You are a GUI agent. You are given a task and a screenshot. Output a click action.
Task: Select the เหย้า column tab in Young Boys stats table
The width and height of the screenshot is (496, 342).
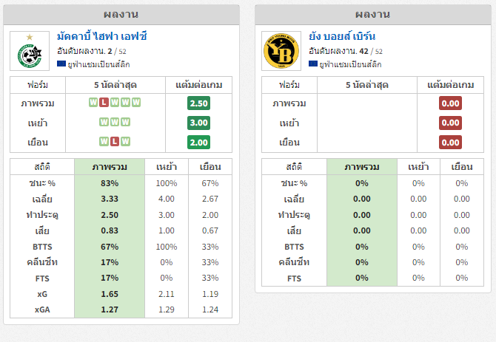pos(418,167)
